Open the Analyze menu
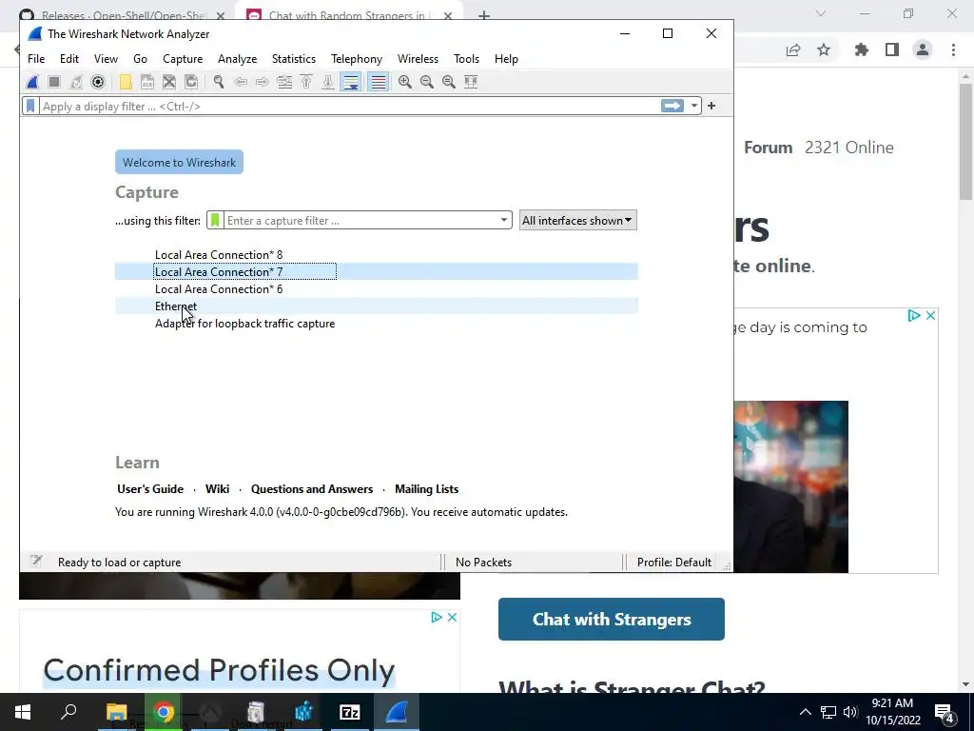 (x=237, y=58)
